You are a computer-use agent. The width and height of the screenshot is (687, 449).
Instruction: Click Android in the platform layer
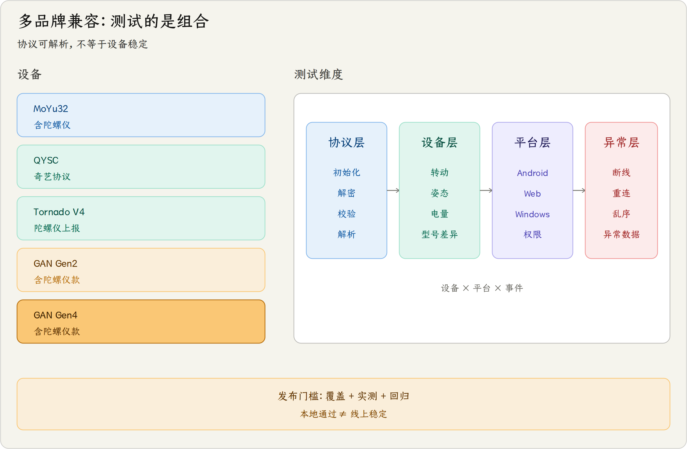[x=532, y=173]
